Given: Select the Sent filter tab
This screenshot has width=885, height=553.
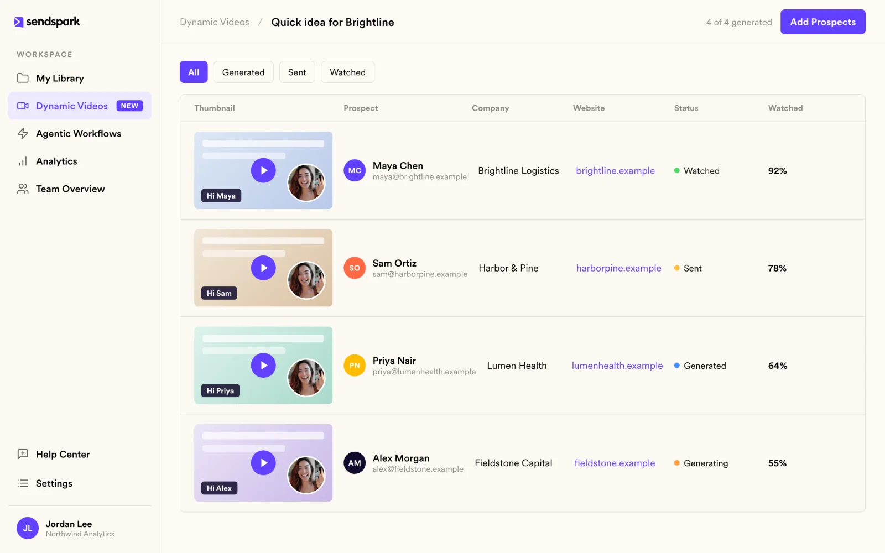Looking at the screenshot, I should 297,72.
